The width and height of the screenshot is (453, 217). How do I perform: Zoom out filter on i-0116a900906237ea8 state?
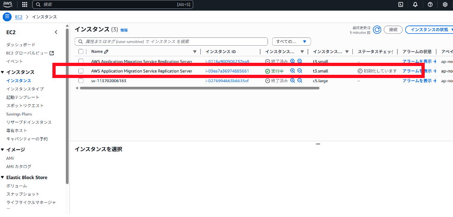coord(300,61)
